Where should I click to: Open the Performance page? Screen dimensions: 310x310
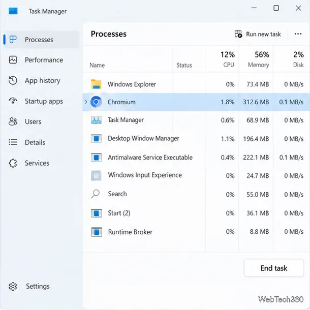coord(42,60)
